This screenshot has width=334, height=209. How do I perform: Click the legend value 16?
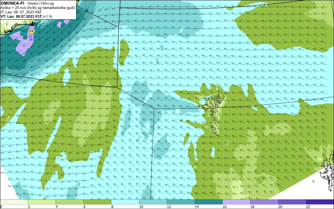(x=224, y=207)
